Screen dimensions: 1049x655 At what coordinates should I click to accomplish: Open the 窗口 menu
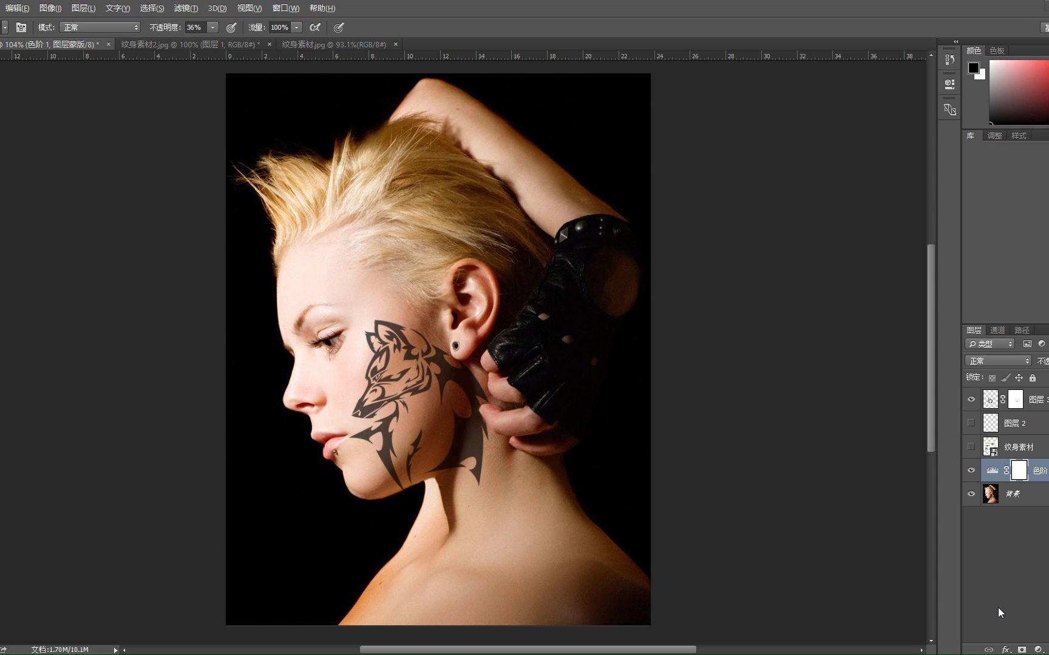tap(286, 8)
